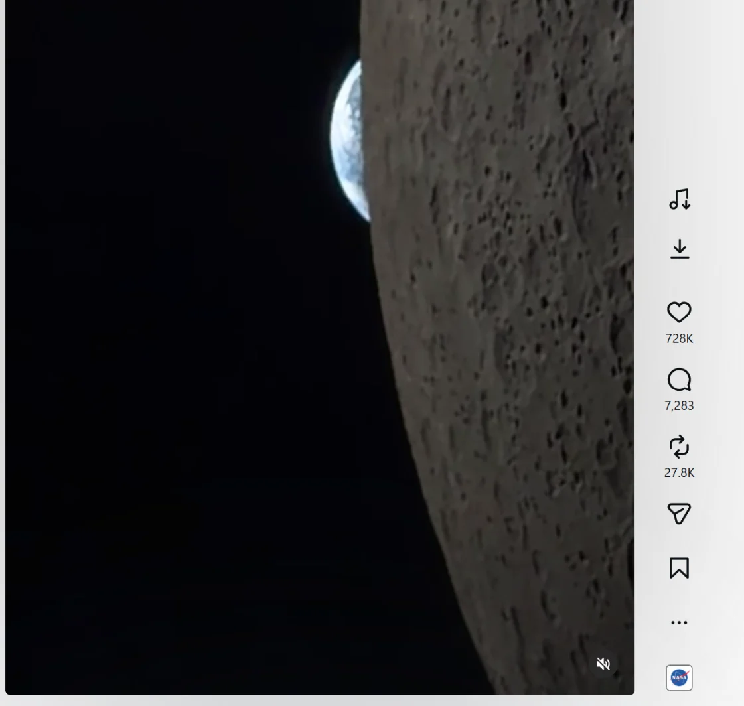Download the audio with music note icon
This screenshot has width=744, height=706.
(680, 199)
